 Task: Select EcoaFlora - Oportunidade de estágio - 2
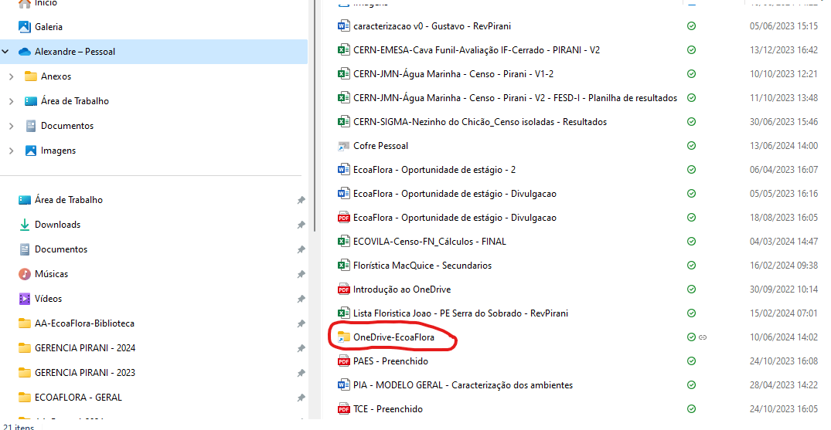pos(434,170)
